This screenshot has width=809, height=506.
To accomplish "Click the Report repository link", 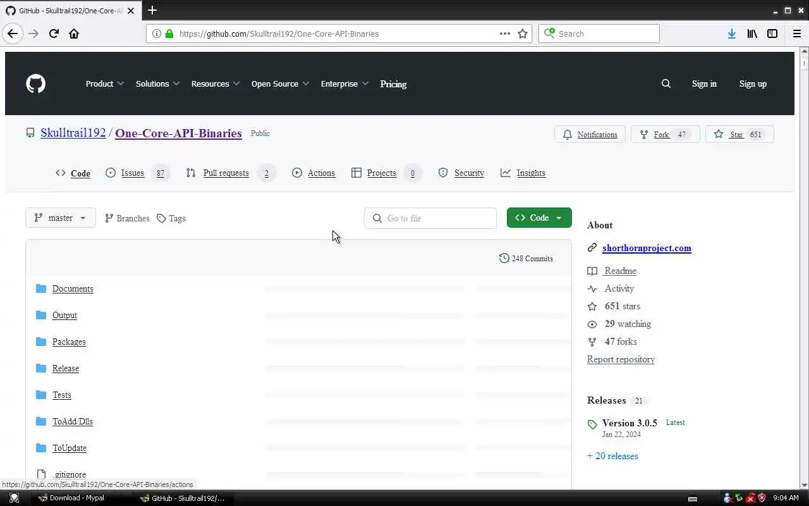I will 621,359.
